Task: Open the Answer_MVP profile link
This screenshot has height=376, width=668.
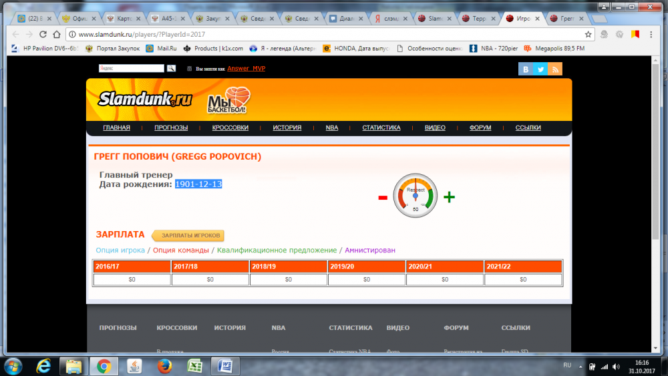Action: click(x=246, y=68)
